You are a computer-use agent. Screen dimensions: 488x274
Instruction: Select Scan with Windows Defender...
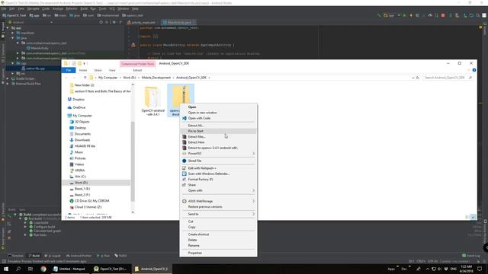click(209, 174)
